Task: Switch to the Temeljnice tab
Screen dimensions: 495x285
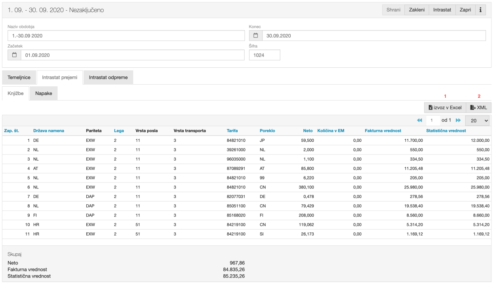Action: coord(19,78)
